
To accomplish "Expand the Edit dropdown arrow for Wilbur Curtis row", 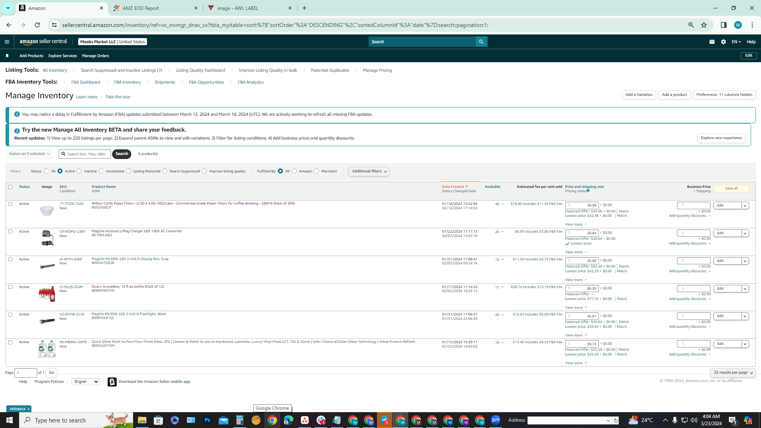I will [x=745, y=206].
